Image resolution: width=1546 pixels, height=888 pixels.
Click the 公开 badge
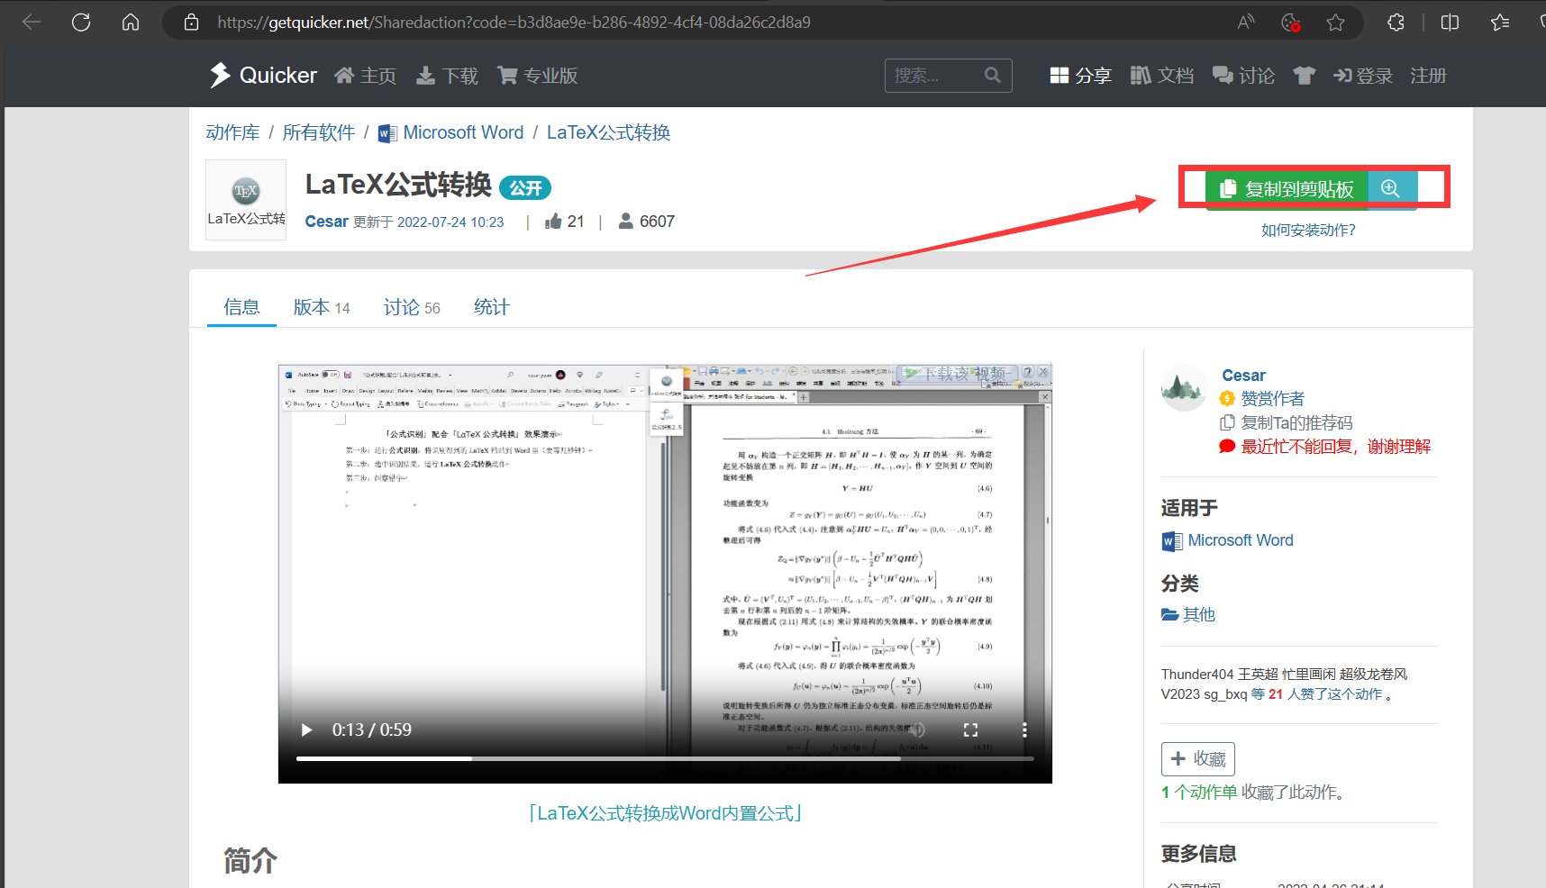(x=525, y=188)
